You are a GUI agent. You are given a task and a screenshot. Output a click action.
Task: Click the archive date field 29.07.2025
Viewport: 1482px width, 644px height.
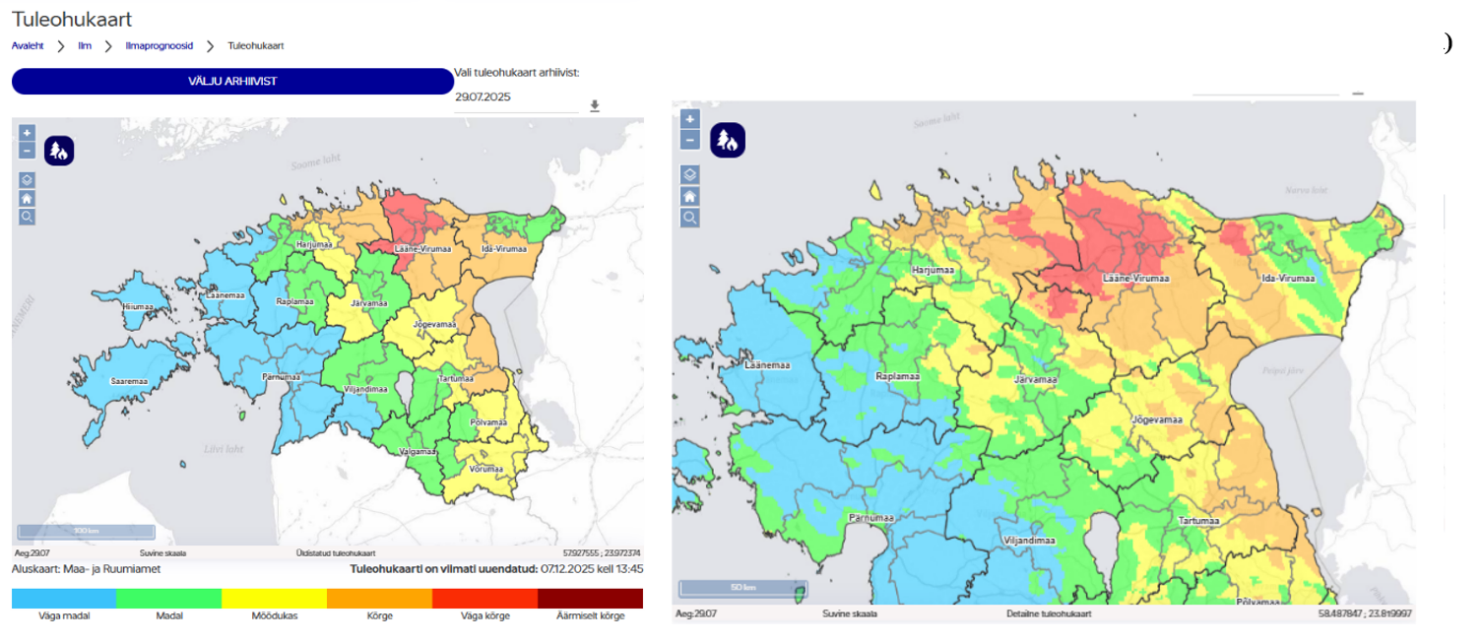click(x=516, y=97)
